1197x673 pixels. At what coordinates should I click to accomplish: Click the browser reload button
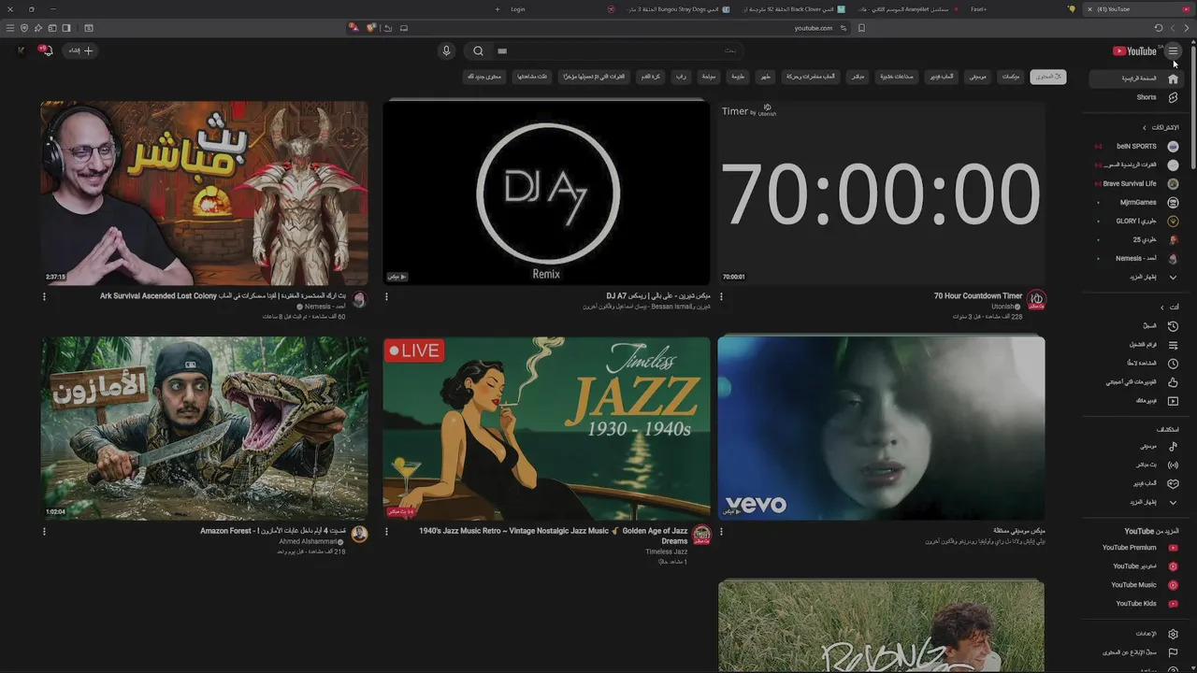[x=1159, y=28]
